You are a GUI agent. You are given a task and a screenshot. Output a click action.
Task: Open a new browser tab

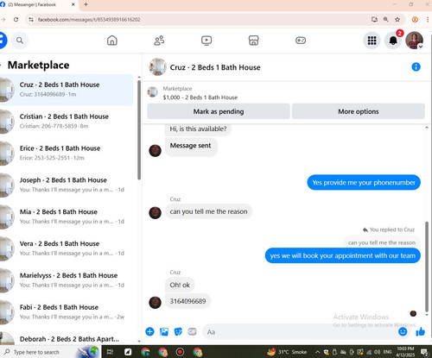click(86, 4)
